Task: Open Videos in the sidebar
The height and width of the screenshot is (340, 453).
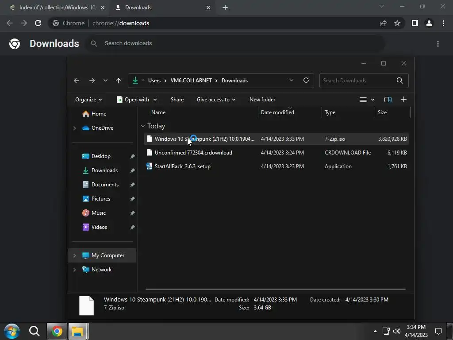Action: (99, 227)
